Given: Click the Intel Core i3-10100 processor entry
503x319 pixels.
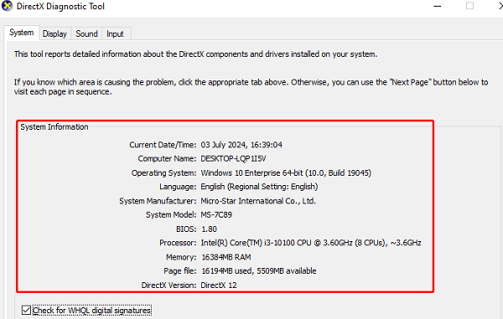Looking at the screenshot, I should tap(311, 243).
